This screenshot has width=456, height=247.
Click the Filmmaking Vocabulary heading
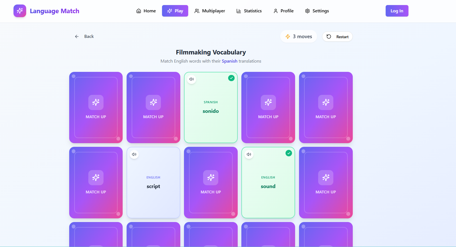tap(211, 52)
